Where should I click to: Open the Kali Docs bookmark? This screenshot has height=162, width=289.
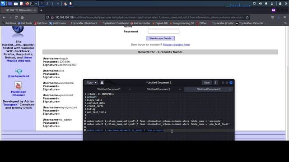tap(41, 23)
